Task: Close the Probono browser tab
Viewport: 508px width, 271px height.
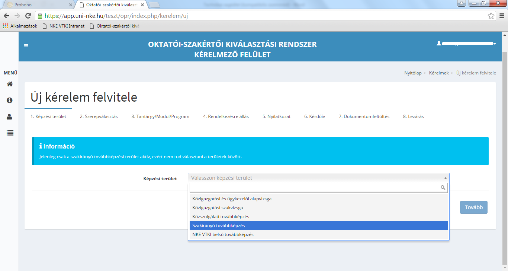Action: 70,5
